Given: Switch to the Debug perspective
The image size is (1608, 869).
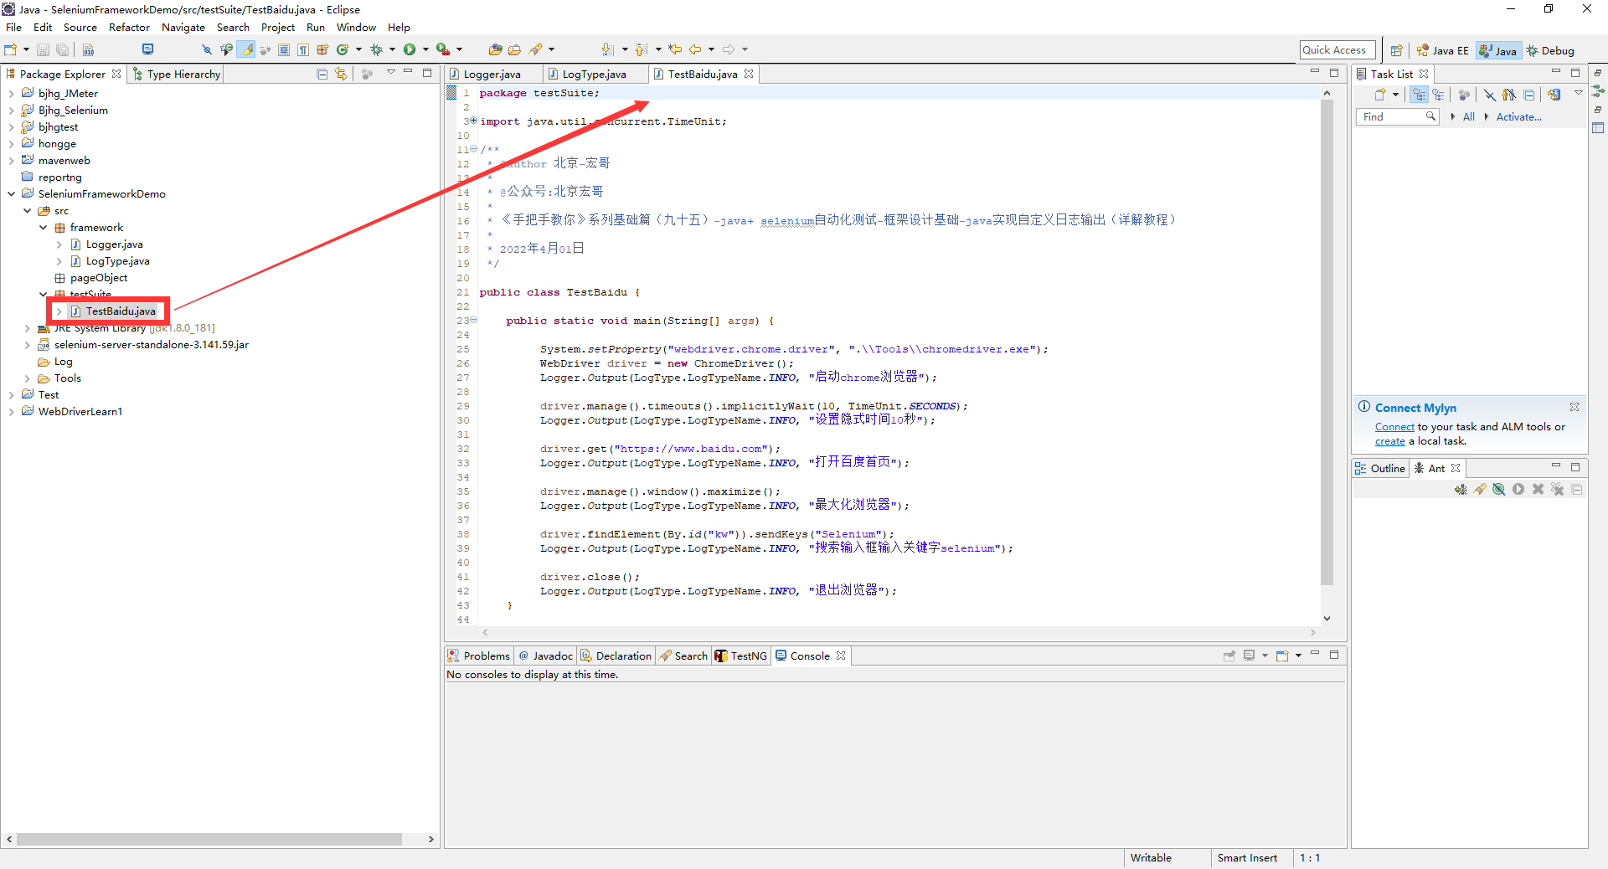Looking at the screenshot, I should click(1550, 51).
